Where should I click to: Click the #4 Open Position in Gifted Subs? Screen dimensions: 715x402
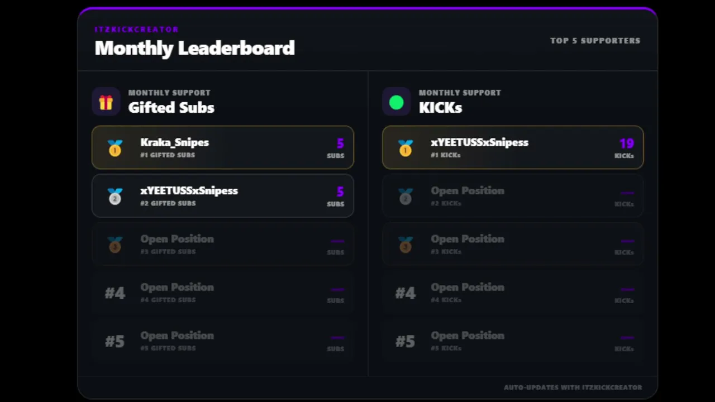click(223, 292)
